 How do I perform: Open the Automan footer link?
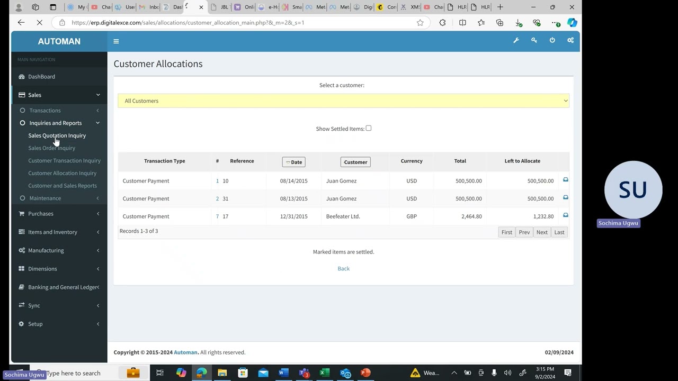(185, 352)
